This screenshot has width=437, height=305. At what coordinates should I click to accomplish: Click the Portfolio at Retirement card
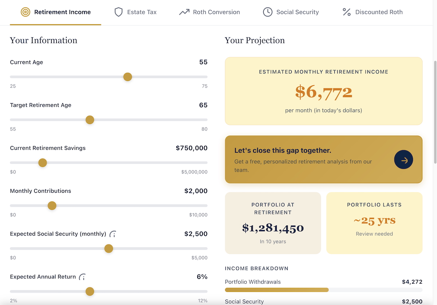(273, 223)
